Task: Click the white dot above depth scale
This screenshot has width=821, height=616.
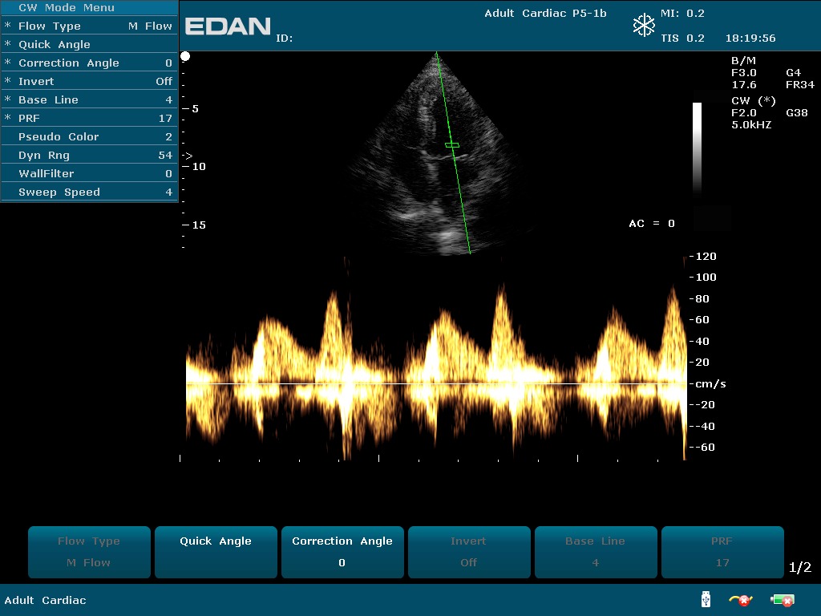Action: click(186, 56)
